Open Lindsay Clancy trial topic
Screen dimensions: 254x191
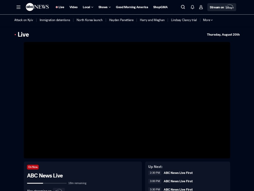coord(184,20)
